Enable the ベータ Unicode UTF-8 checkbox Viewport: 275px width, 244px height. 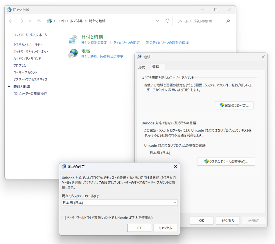click(x=63, y=218)
